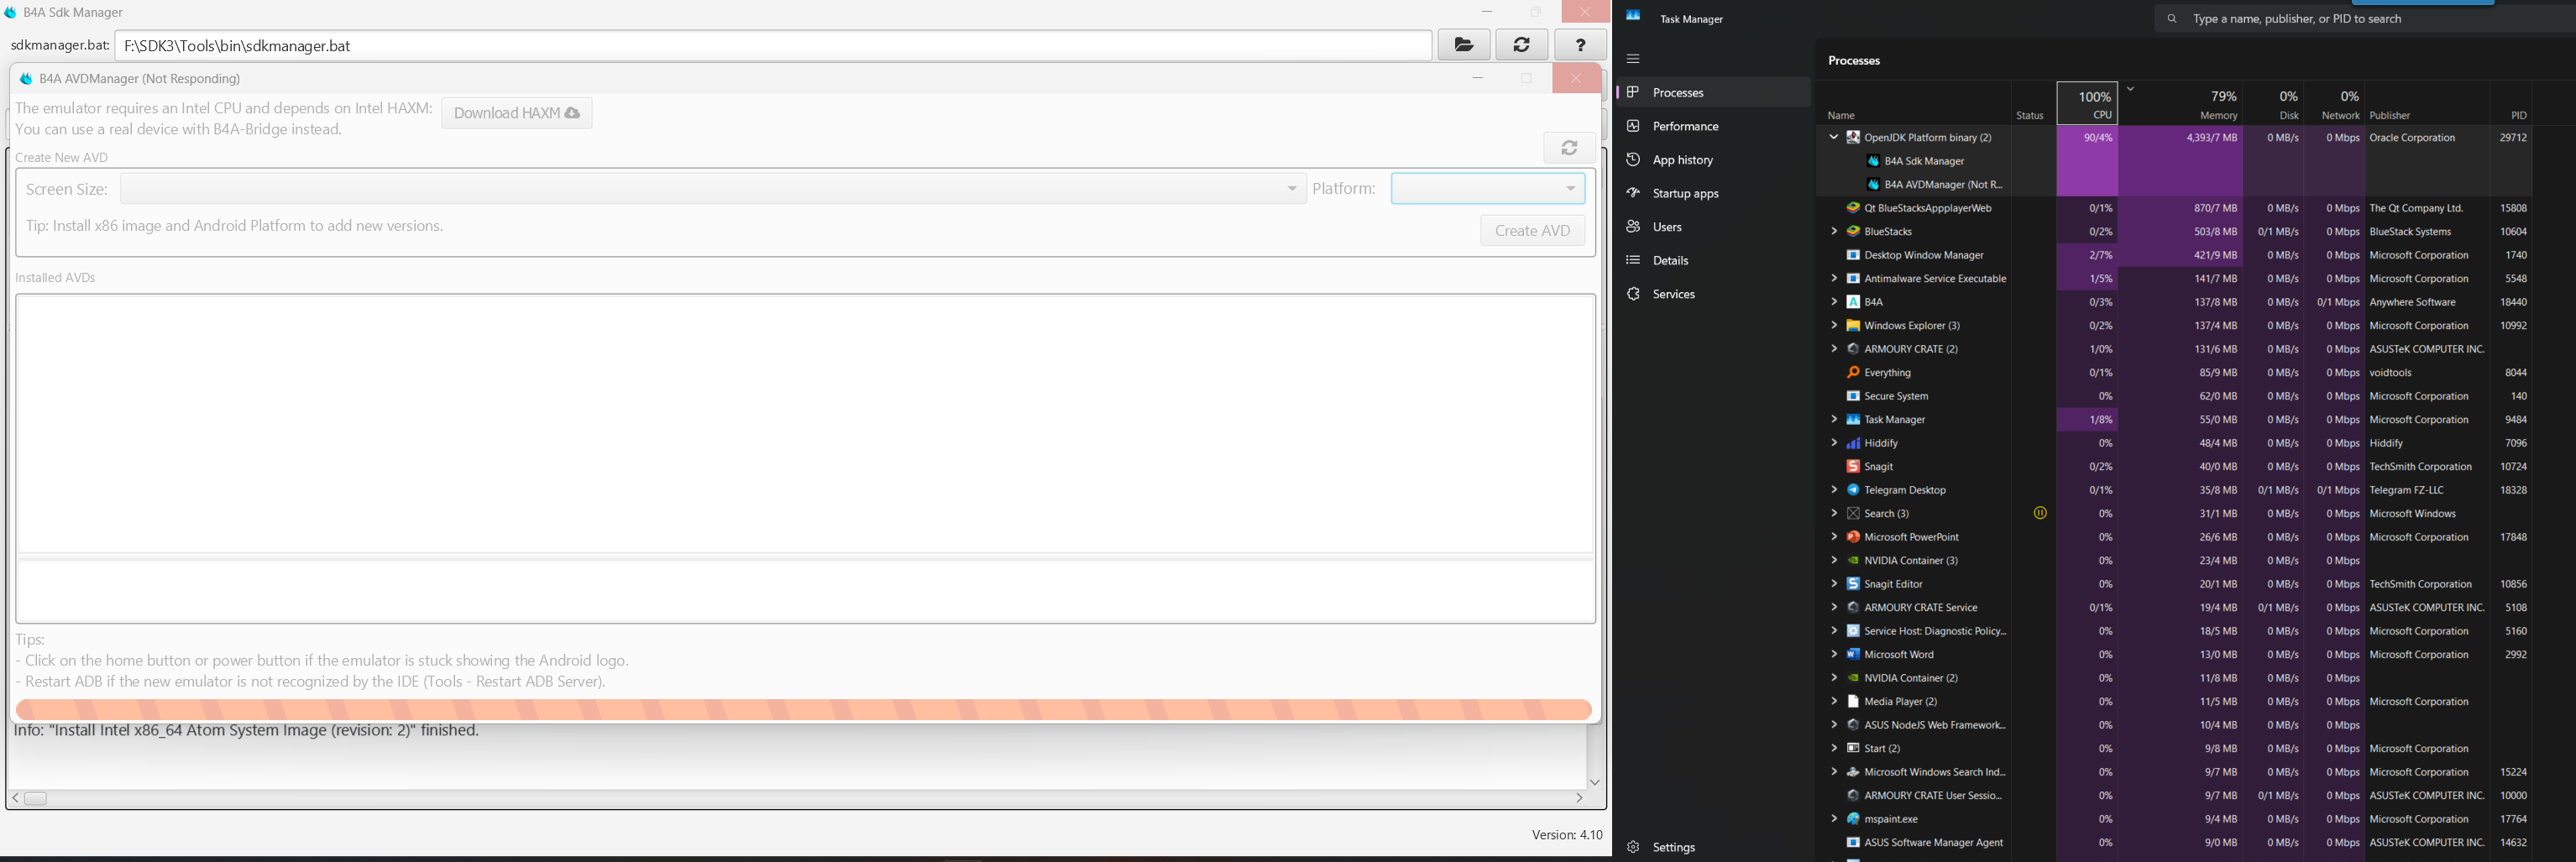Expand the Start (2) process group
This screenshot has height=862, width=2576.
tap(1834, 749)
